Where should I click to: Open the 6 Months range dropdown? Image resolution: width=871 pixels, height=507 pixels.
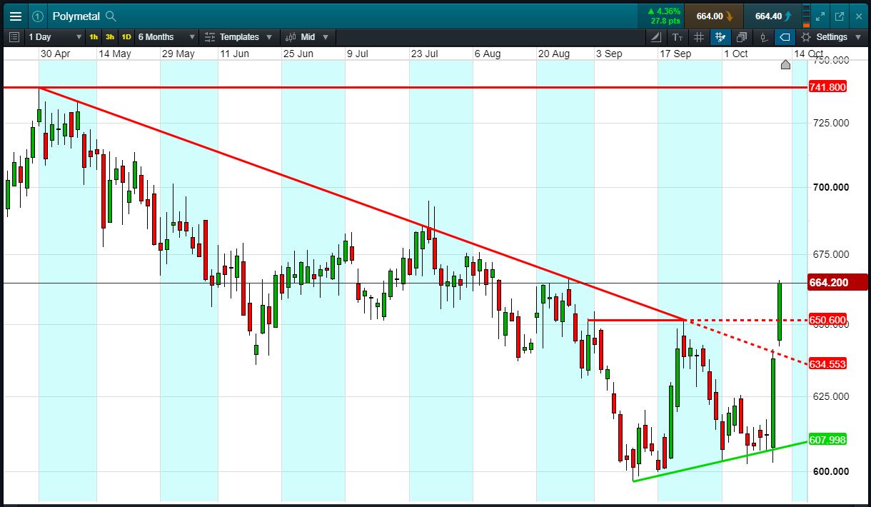(x=166, y=37)
